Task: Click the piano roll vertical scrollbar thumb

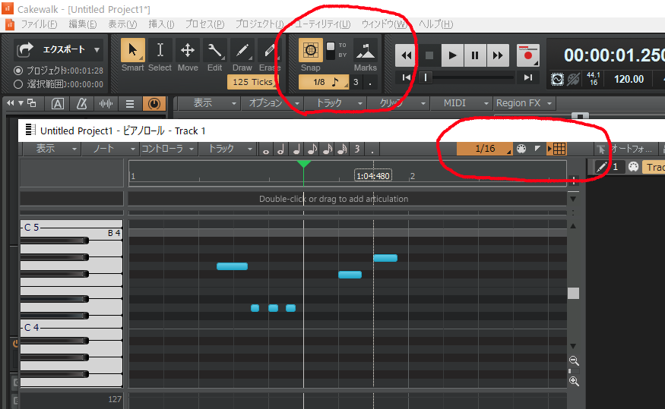Action: tap(573, 293)
